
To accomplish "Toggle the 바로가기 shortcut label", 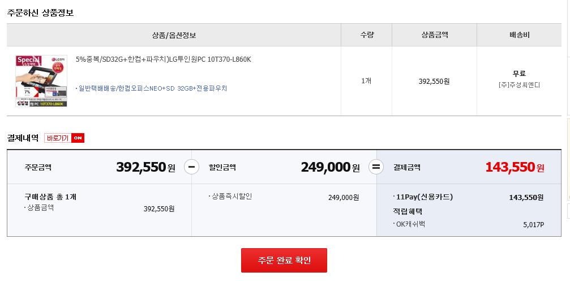I will coord(58,138).
